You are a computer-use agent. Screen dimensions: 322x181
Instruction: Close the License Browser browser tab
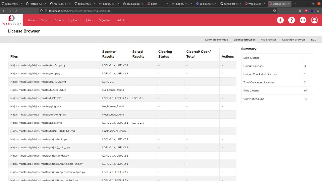click(x=289, y=4)
